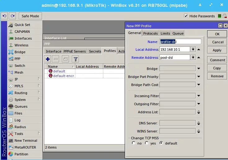Switch to the Queue tab

tap(178, 33)
